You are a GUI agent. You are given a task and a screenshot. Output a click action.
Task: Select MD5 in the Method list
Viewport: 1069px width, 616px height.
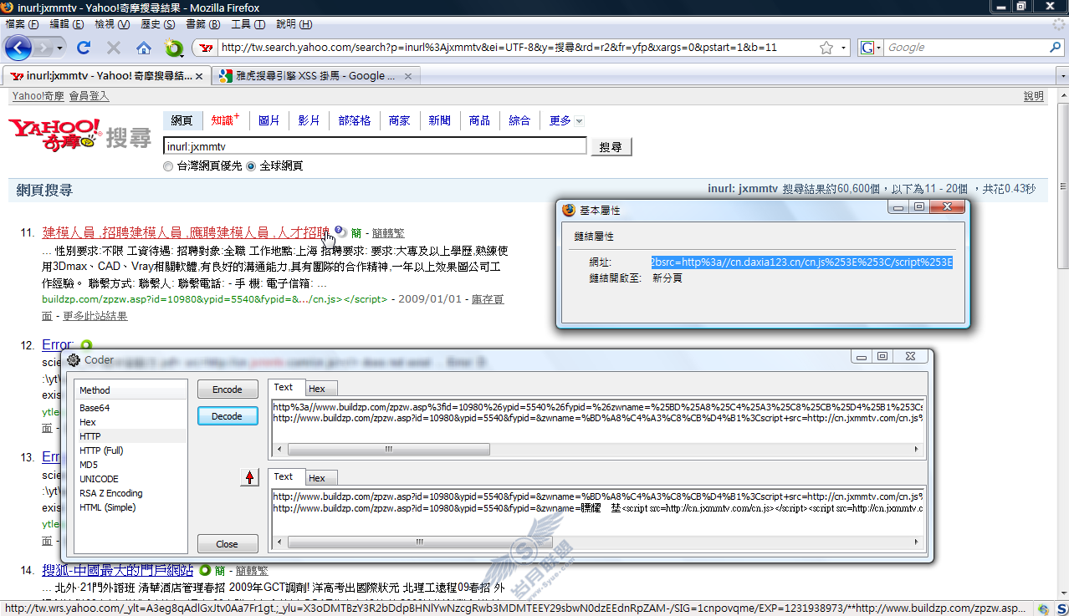click(x=89, y=465)
